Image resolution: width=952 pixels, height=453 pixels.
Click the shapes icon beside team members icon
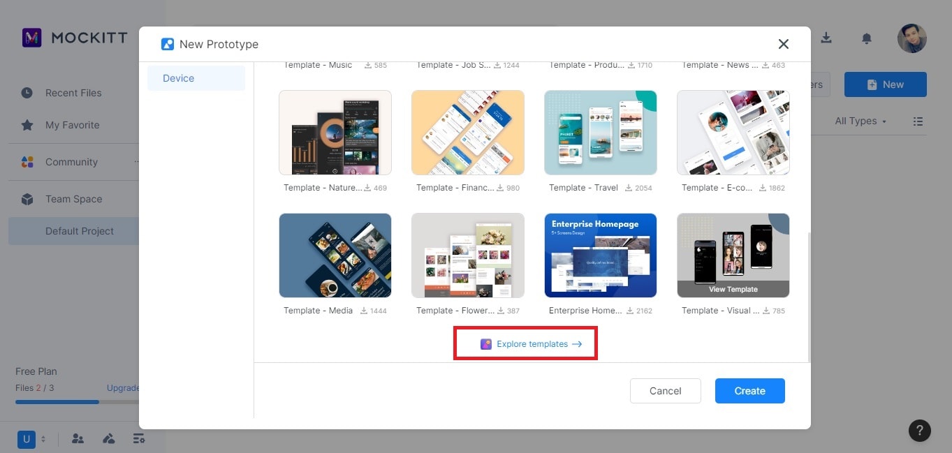coord(108,439)
